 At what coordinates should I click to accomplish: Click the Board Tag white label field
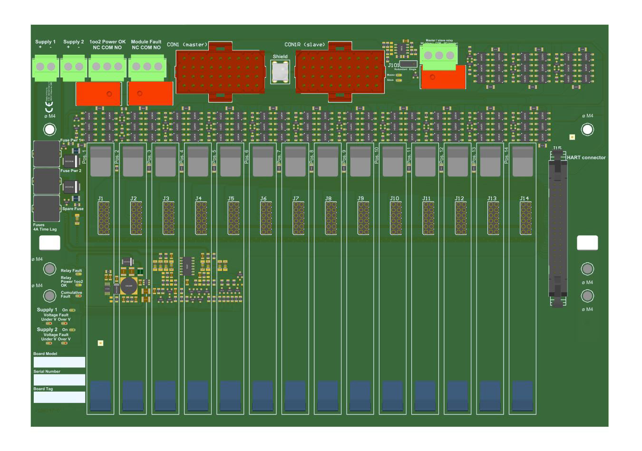pos(59,397)
